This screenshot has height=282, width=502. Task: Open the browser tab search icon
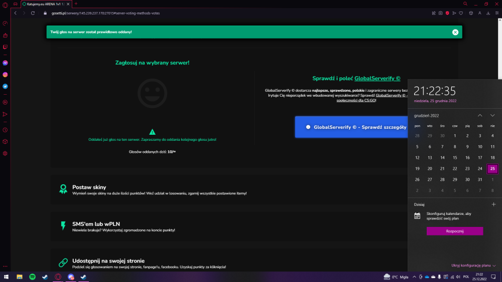[465, 4]
